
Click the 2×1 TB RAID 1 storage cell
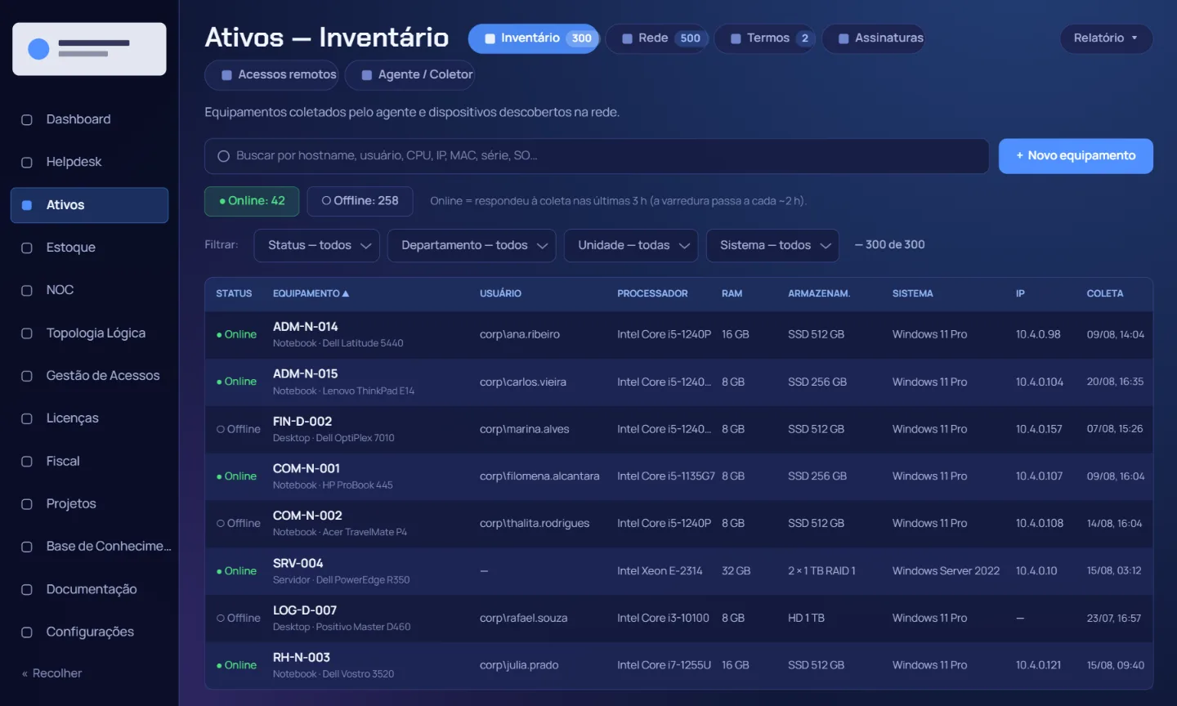821,571
